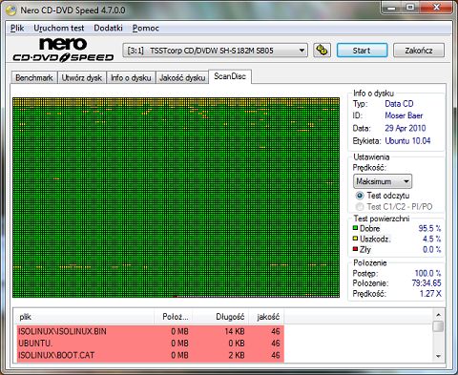The image size is (458, 375).
Task: Switch to the Jakość dysku tab
Action: point(182,77)
